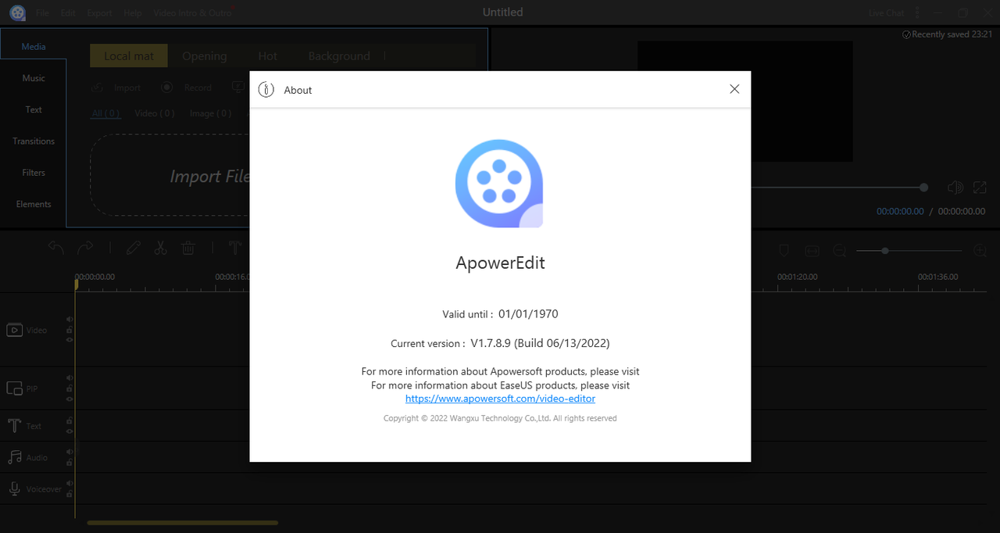The image size is (1000, 533).
Task: Close the About dialog
Action: tap(734, 89)
